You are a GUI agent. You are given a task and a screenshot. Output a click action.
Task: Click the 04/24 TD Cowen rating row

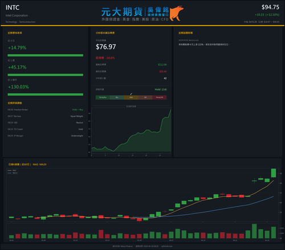(46, 129)
